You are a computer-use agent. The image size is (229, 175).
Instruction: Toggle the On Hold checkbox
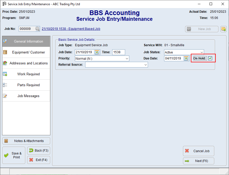(x=210, y=58)
